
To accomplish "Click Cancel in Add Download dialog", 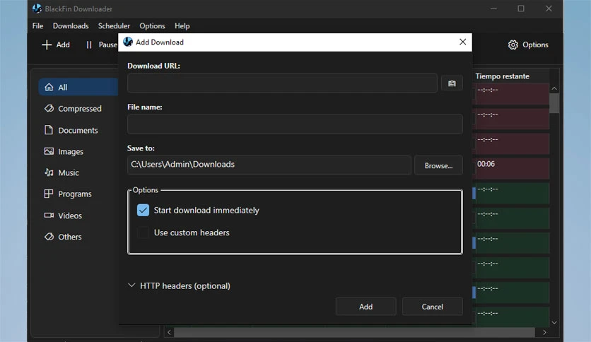I will tap(433, 307).
